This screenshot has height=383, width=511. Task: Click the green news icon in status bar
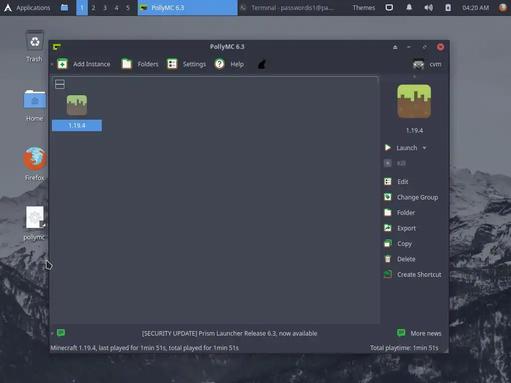pos(60,333)
